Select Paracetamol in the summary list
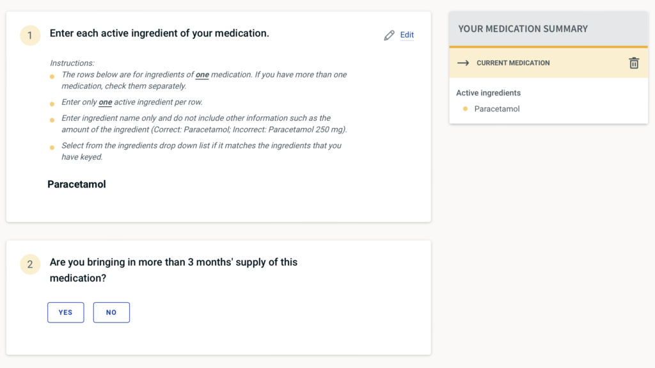The height and width of the screenshot is (368, 655). [x=497, y=109]
